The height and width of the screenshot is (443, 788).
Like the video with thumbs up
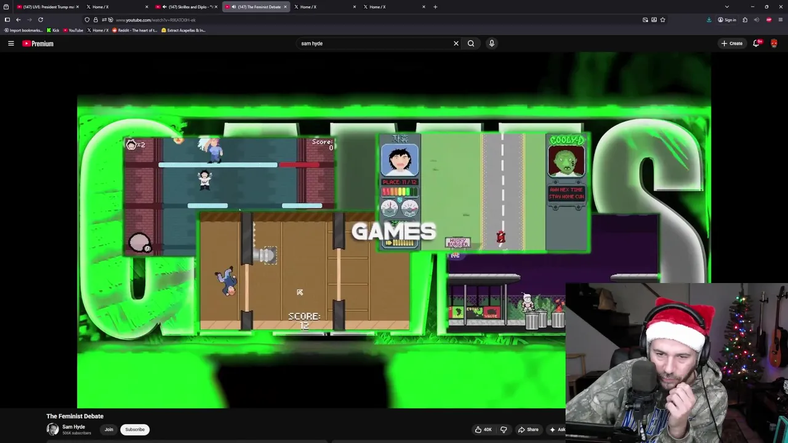tap(483, 429)
